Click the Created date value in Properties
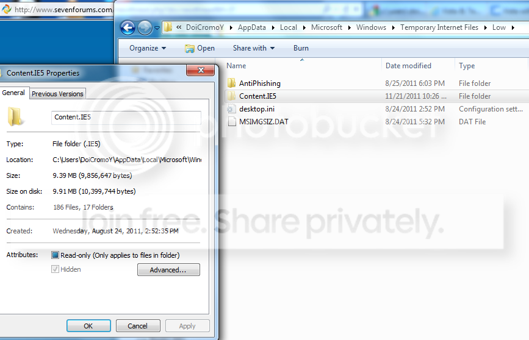Screen dimensions: 529x340 pyautogui.click(x=115, y=231)
